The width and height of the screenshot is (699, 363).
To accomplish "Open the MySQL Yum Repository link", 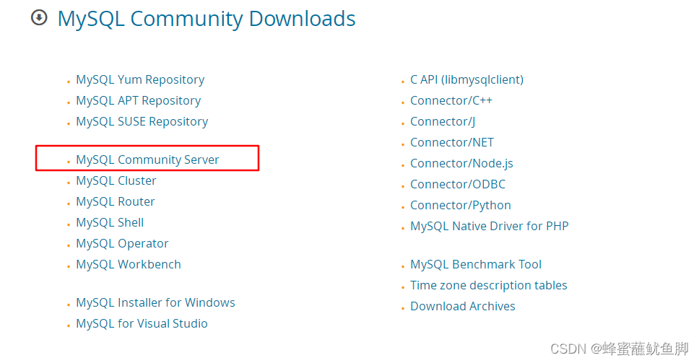I will 140,79.
